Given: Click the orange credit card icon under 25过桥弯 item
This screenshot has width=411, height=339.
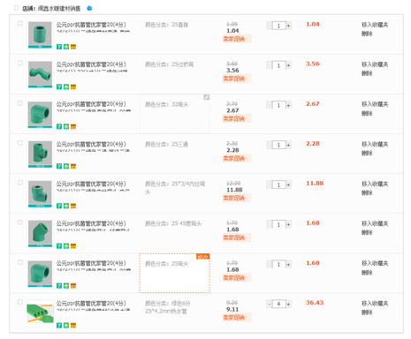Looking at the screenshot, I should (73, 87).
